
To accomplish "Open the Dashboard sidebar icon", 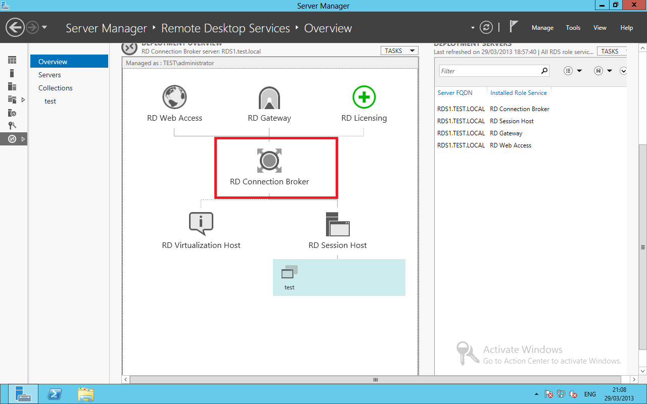I will [x=12, y=60].
